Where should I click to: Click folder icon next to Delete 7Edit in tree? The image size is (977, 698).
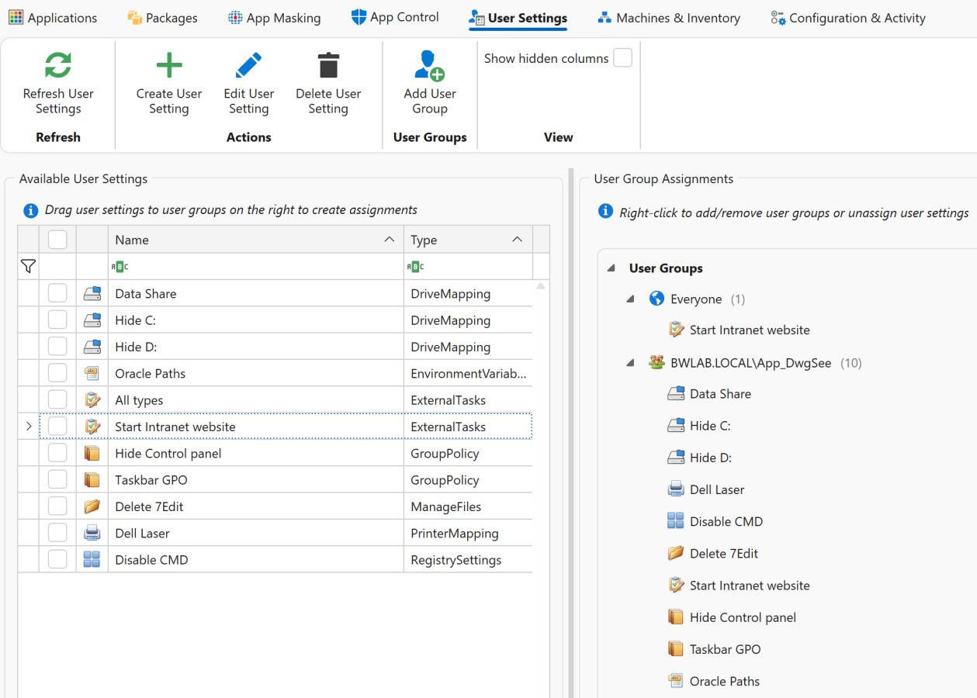coord(676,553)
